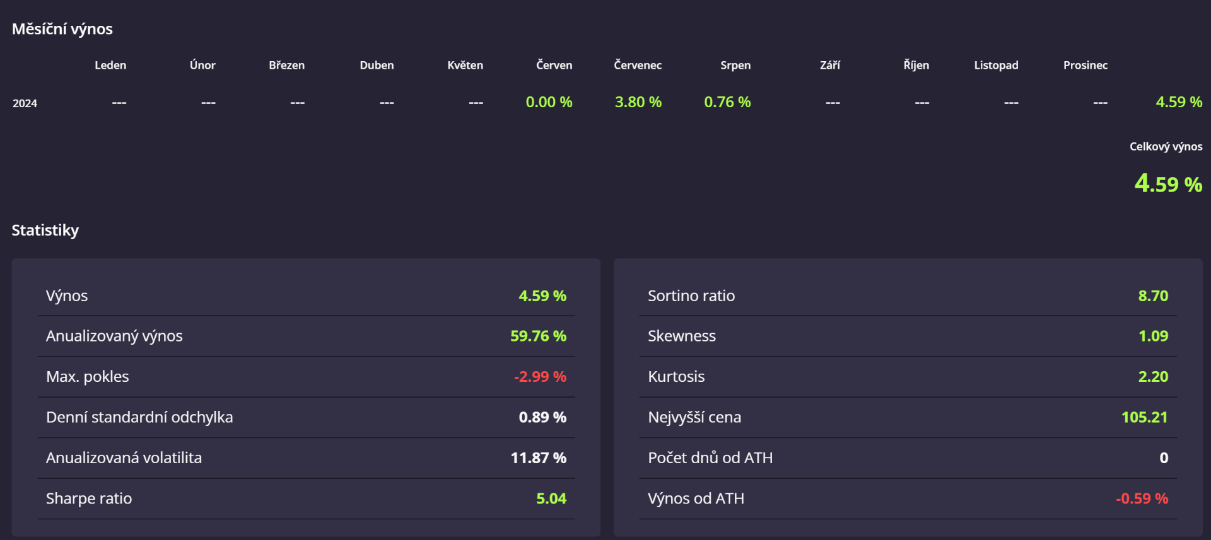Select the 2024 year row label
This screenshot has width=1211, height=540.
click(x=25, y=103)
